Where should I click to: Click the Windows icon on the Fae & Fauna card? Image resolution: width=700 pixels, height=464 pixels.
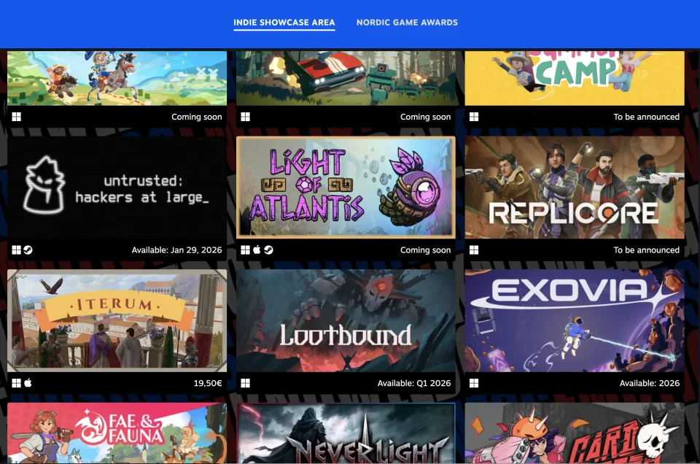tap(16, 461)
